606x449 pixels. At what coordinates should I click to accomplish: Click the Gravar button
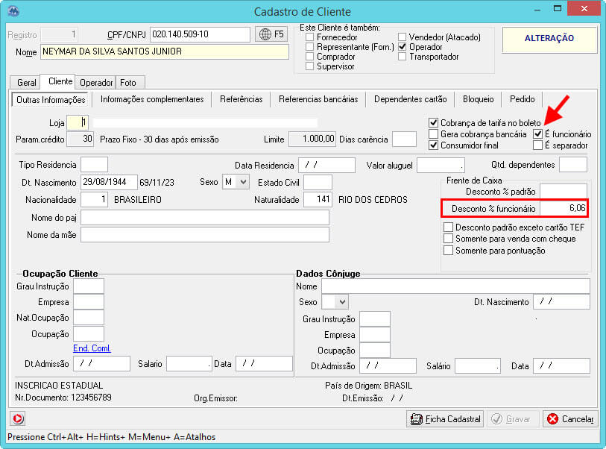click(512, 419)
